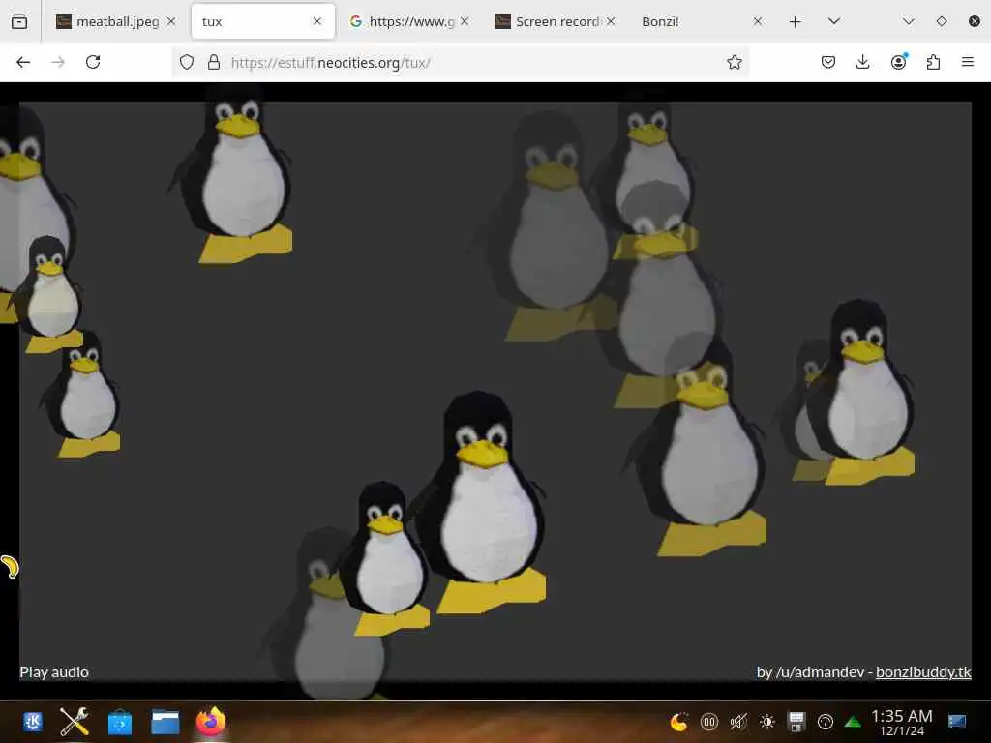
Task: Switch to Firefox in the taskbar
Action: [210, 722]
